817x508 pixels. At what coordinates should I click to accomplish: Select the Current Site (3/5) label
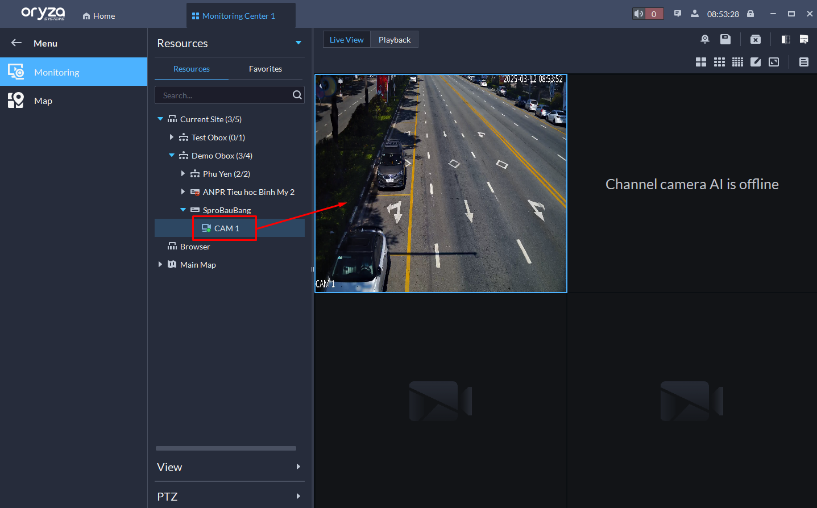coord(211,119)
